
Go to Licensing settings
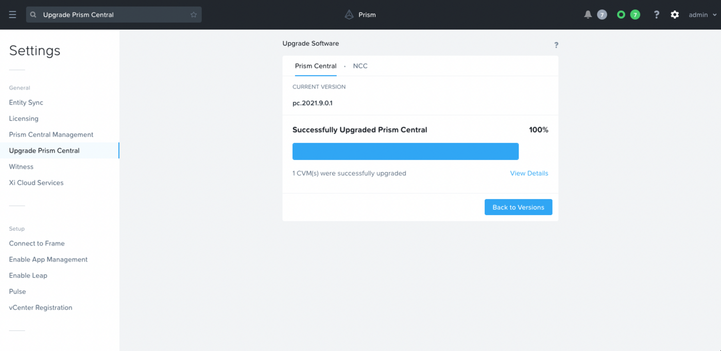24,118
